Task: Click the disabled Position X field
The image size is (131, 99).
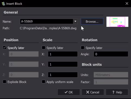Action: click(x=24, y=54)
